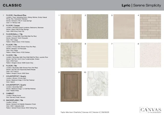The image size is (164, 115).
Task: Click the CLASSIC heading in the header
Action: click(x=12, y=5)
